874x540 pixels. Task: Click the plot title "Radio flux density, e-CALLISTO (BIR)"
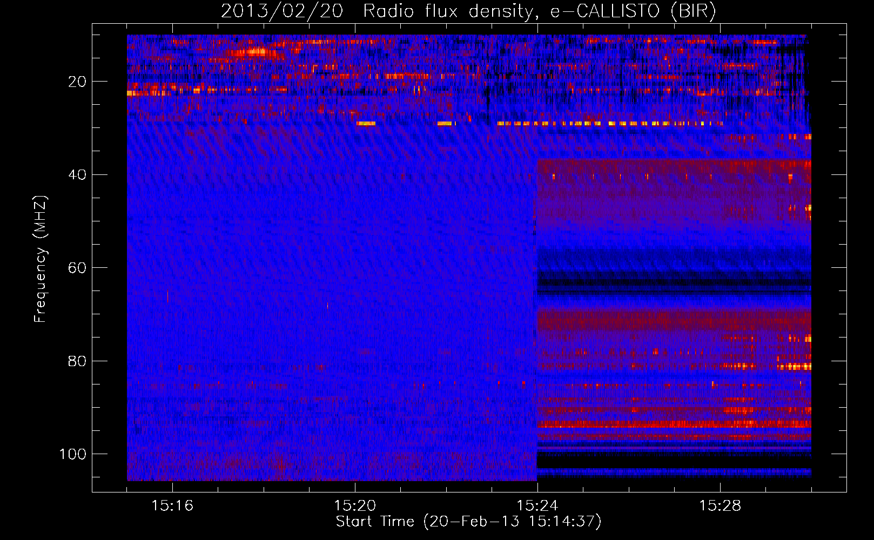(x=539, y=11)
